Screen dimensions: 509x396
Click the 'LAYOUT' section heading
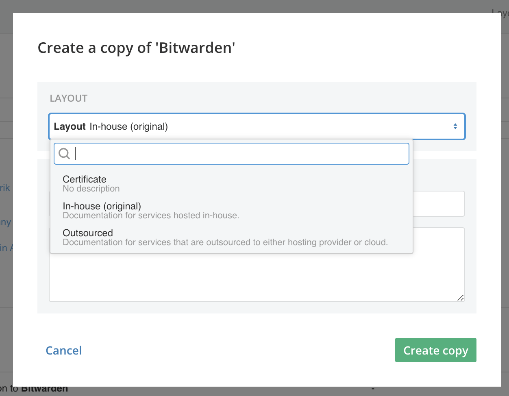click(69, 98)
